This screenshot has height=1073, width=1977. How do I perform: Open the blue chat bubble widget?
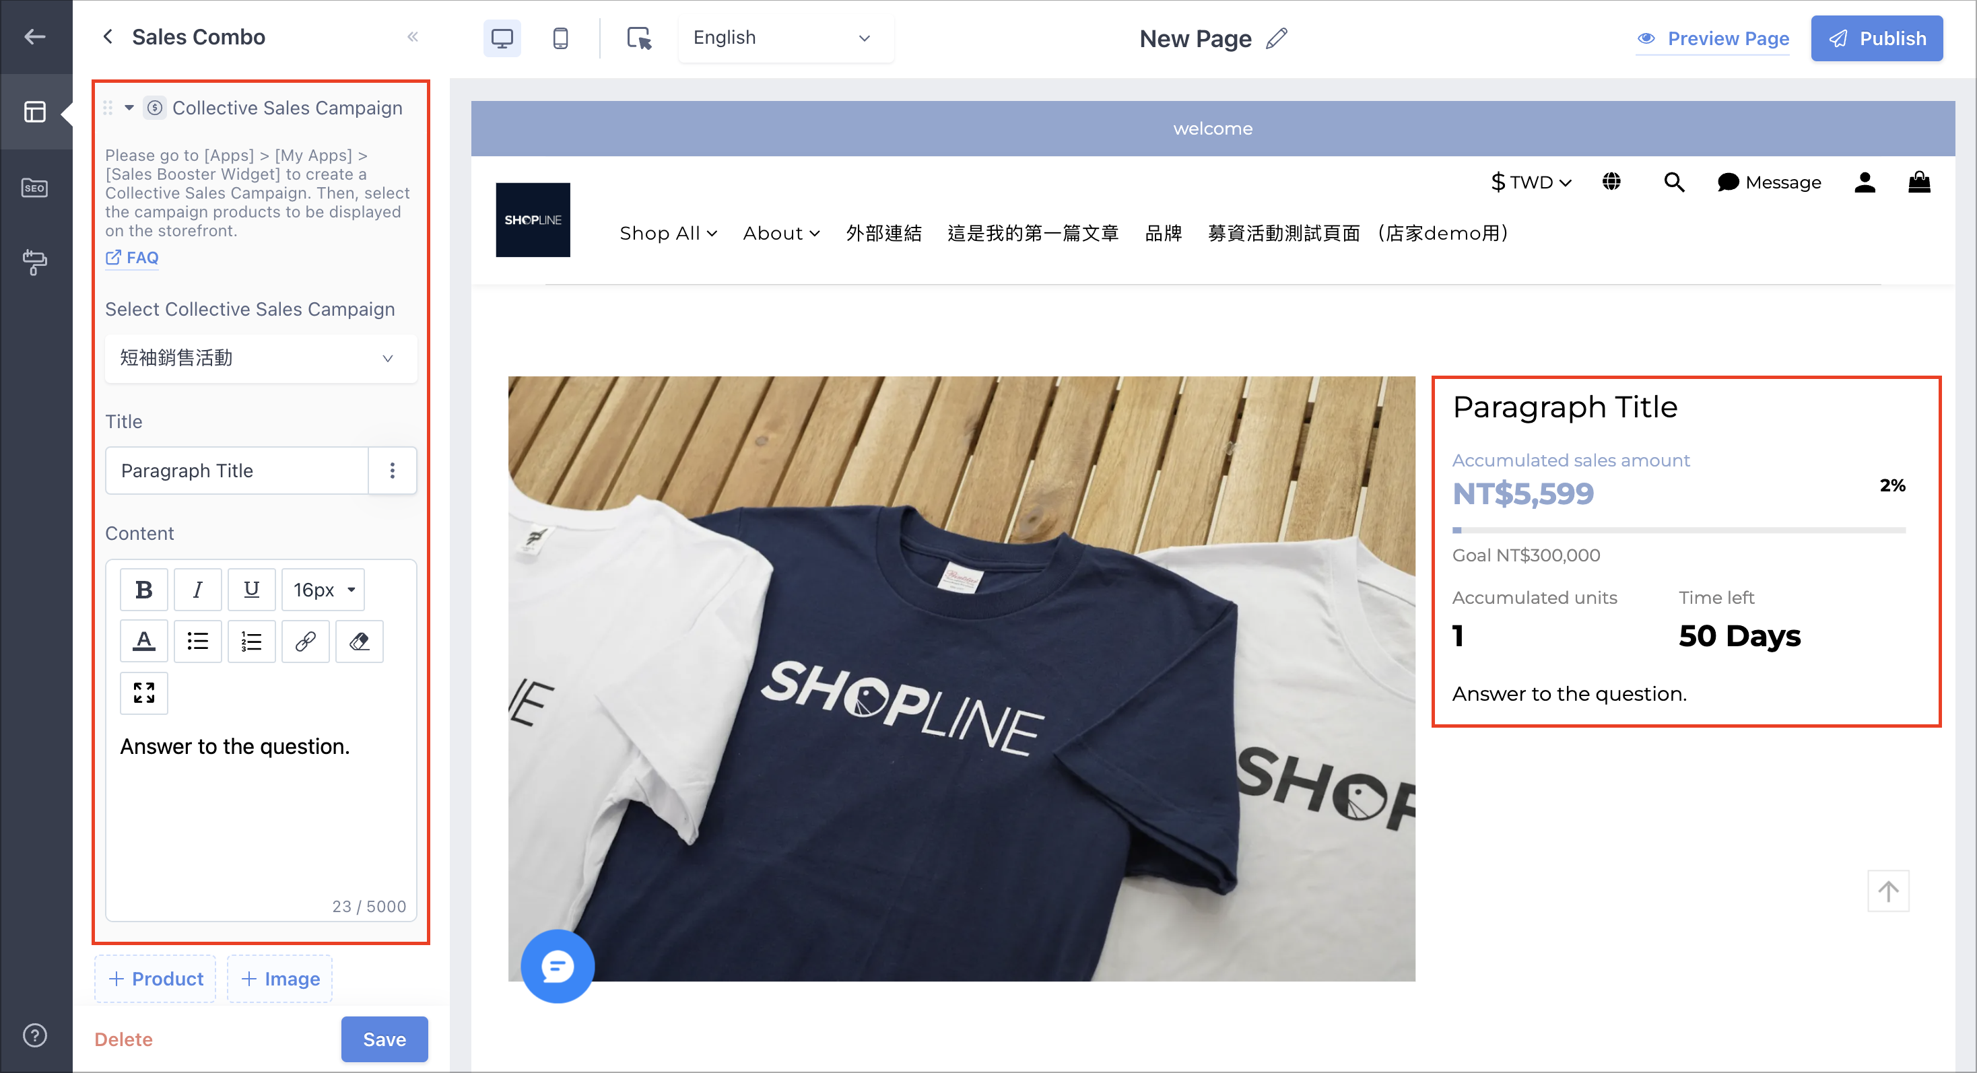click(557, 967)
